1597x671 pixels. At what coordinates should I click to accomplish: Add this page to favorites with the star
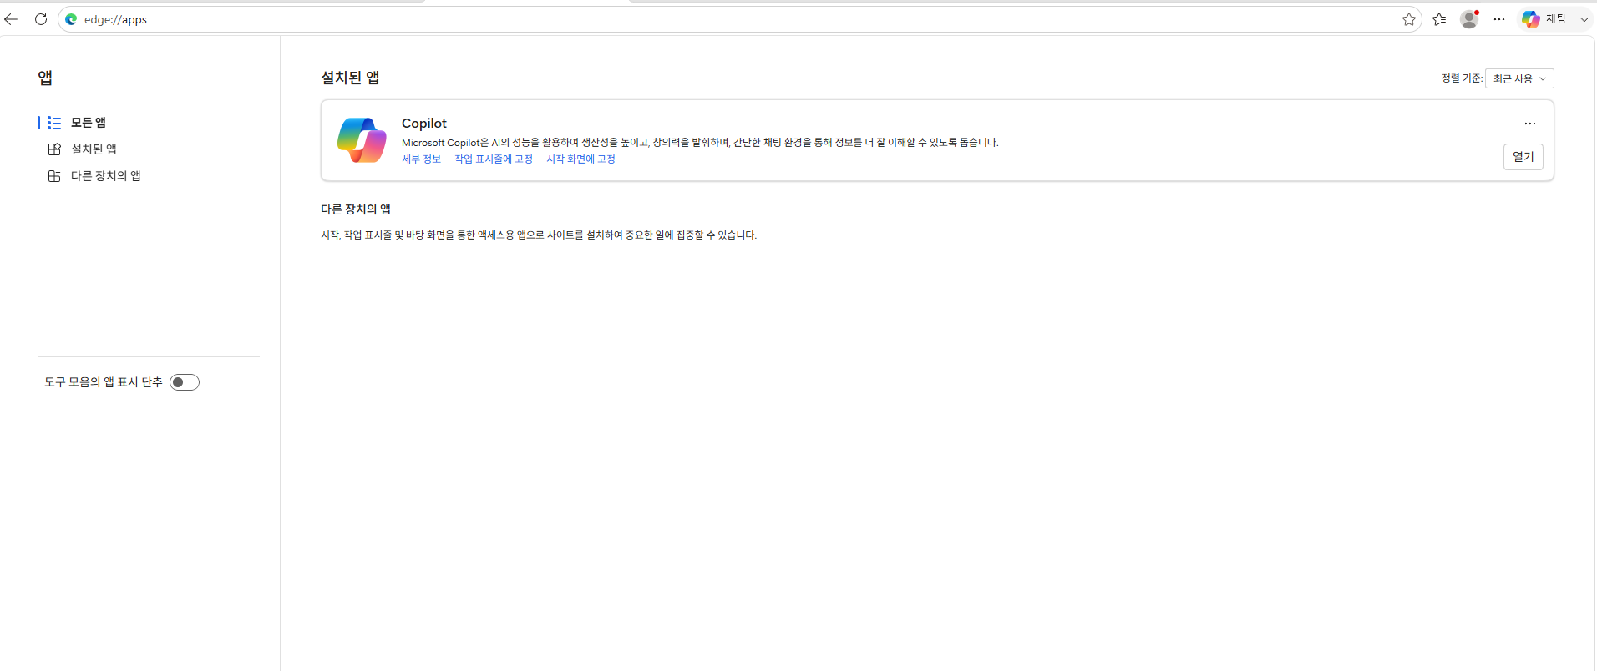[x=1409, y=19]
